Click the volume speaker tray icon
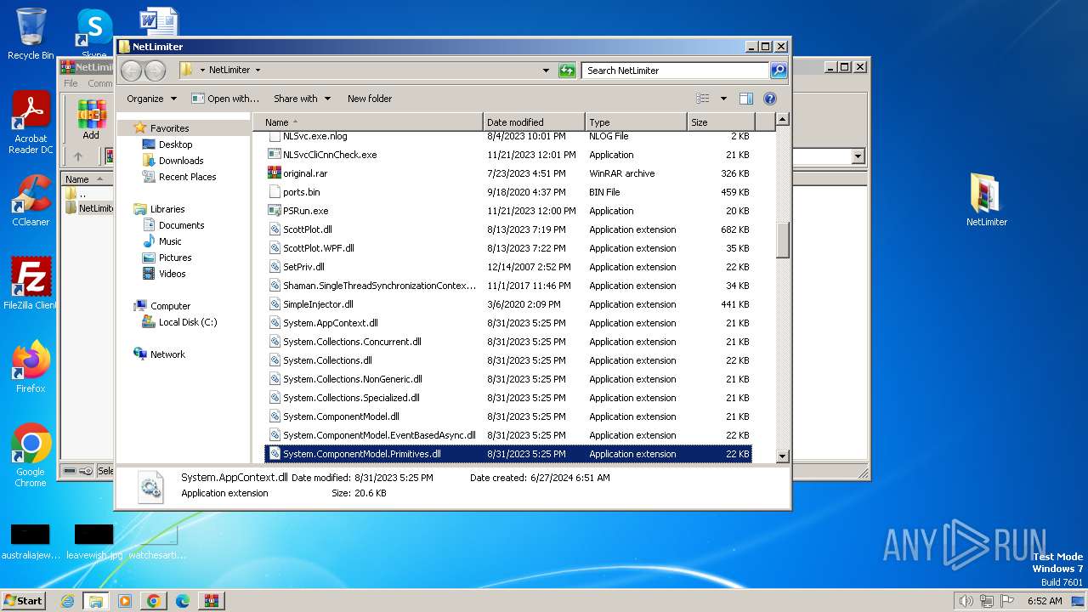Viewport: 1088px width, 612px height. (x=966, y=601)
